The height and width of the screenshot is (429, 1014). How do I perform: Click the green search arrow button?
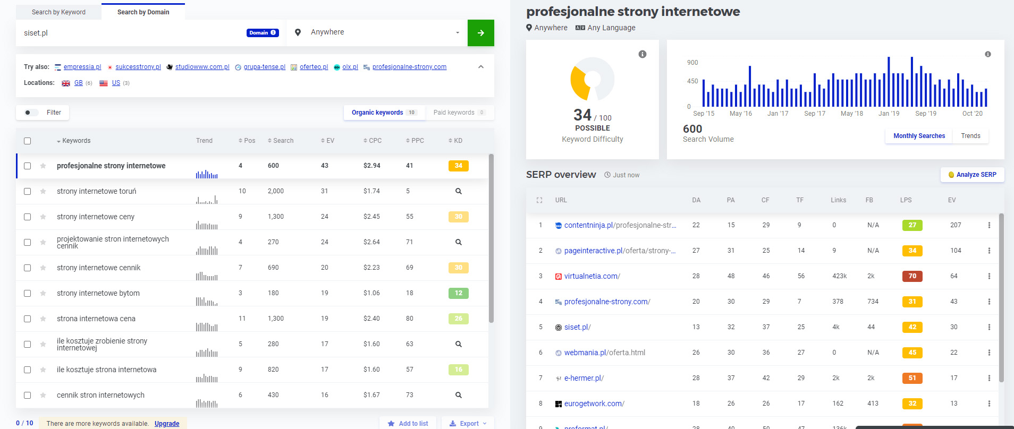[480, 33]
